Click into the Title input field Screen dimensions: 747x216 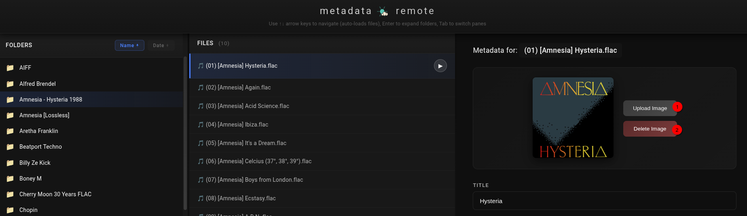(x=604, y=201)
